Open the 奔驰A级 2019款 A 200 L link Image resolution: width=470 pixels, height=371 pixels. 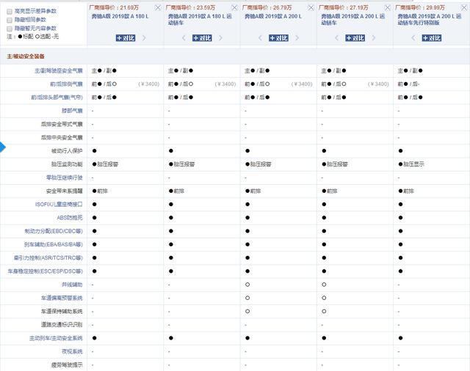pyautogui.click(x=273, y=16)
